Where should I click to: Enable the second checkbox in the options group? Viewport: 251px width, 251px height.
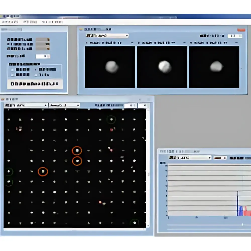[x=12, y=75]
